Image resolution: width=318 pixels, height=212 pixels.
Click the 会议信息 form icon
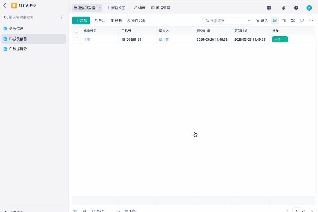click(6, 29)
